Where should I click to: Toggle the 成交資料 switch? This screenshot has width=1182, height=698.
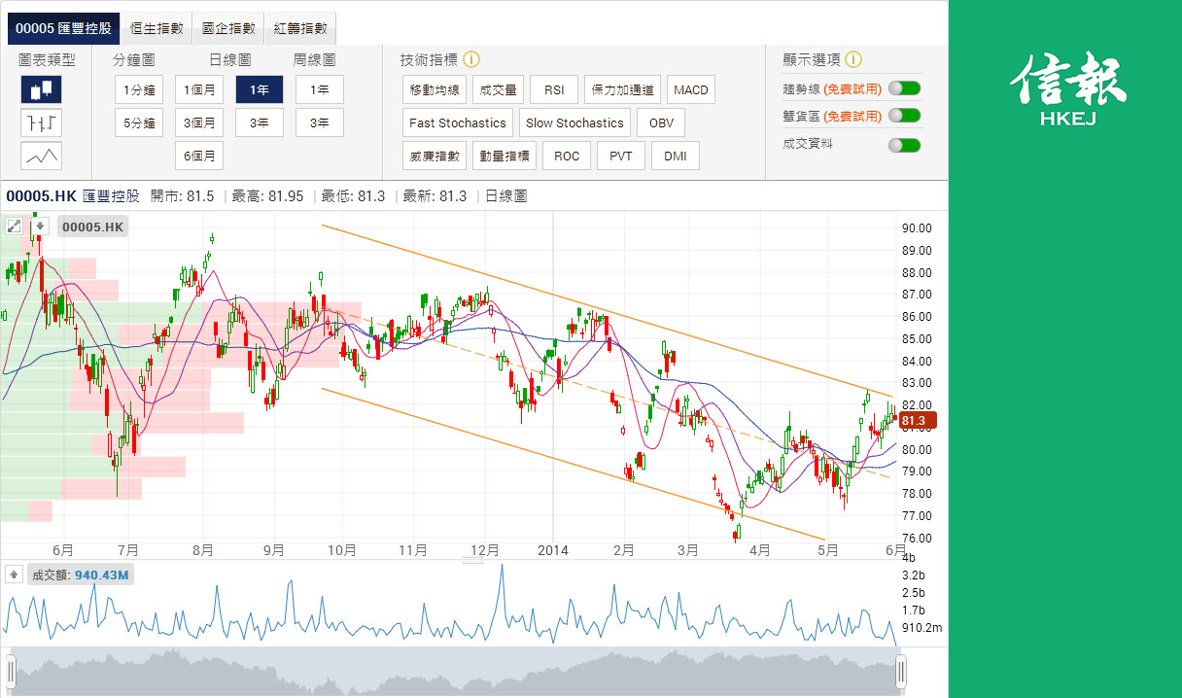[x=904, y=145]
